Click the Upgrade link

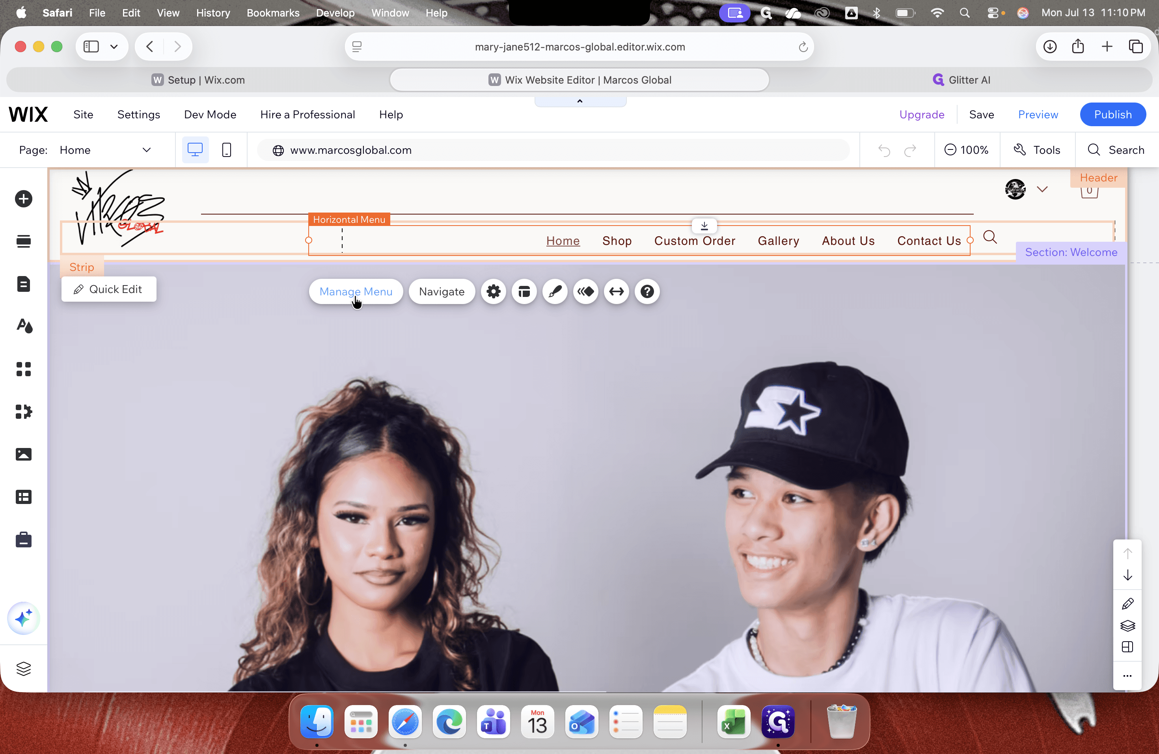tap(921, 114)
